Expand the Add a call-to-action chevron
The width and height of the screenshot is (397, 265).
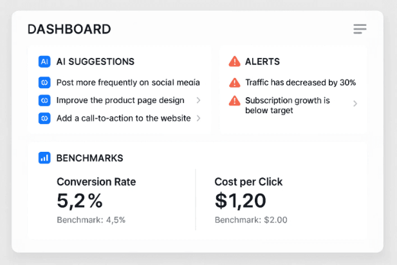(198, 118)
